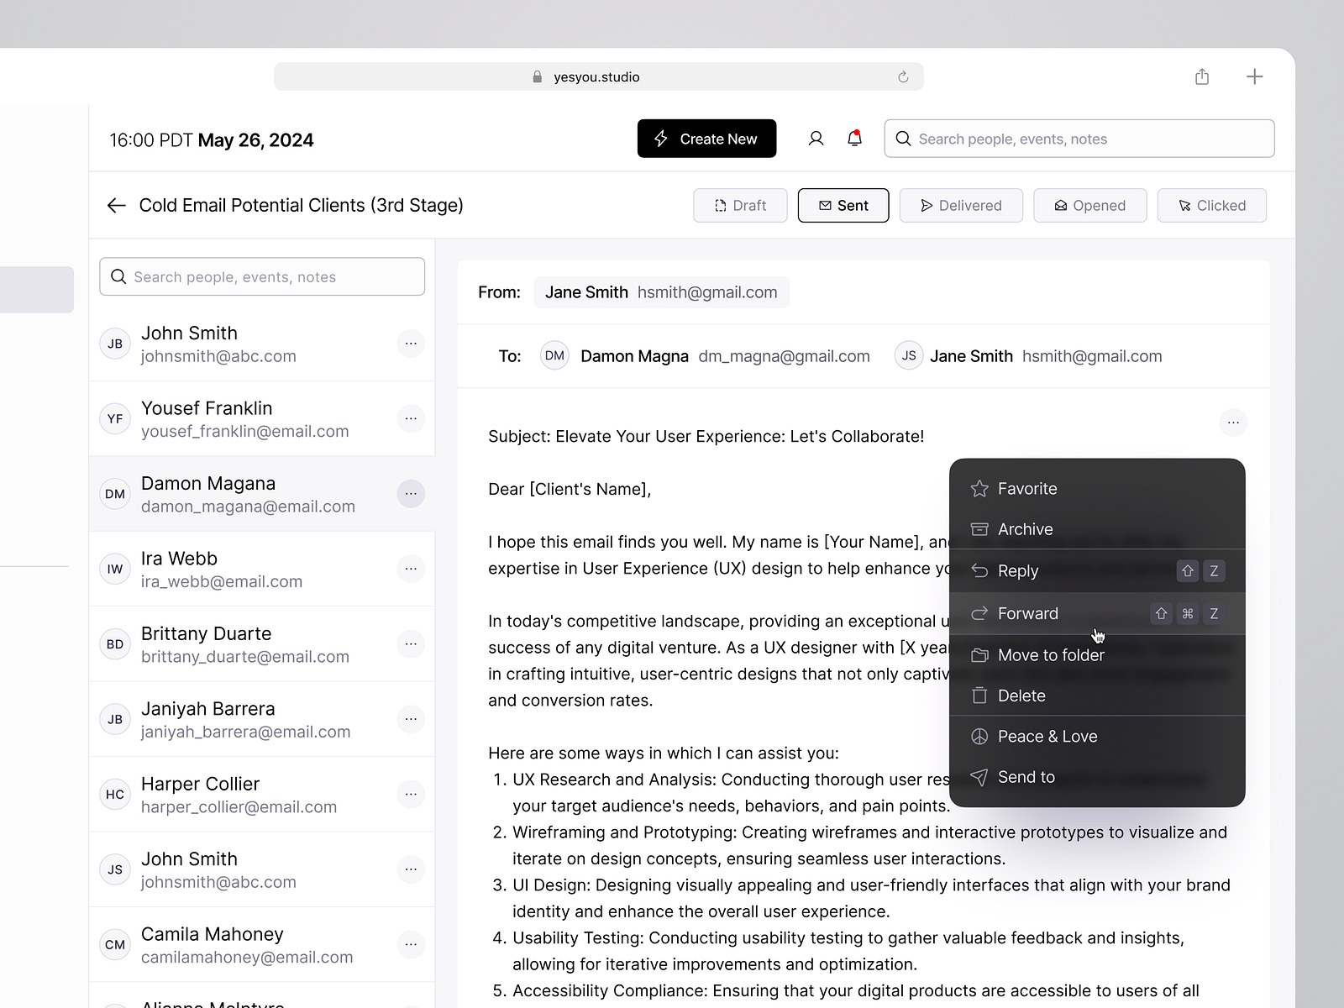Open the notification bell
Screen dimensions: 1344x1008
point(855,138)
